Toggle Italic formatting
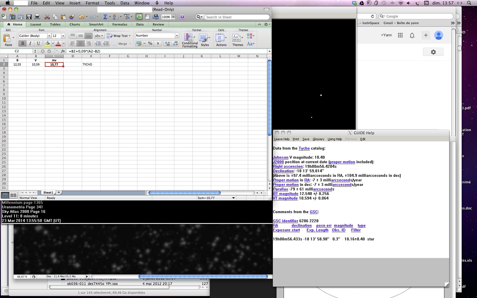477x298 pixels. tap(30, 43)
